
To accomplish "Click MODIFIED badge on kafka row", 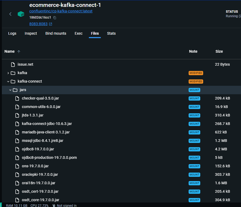I will click(196, 73).
